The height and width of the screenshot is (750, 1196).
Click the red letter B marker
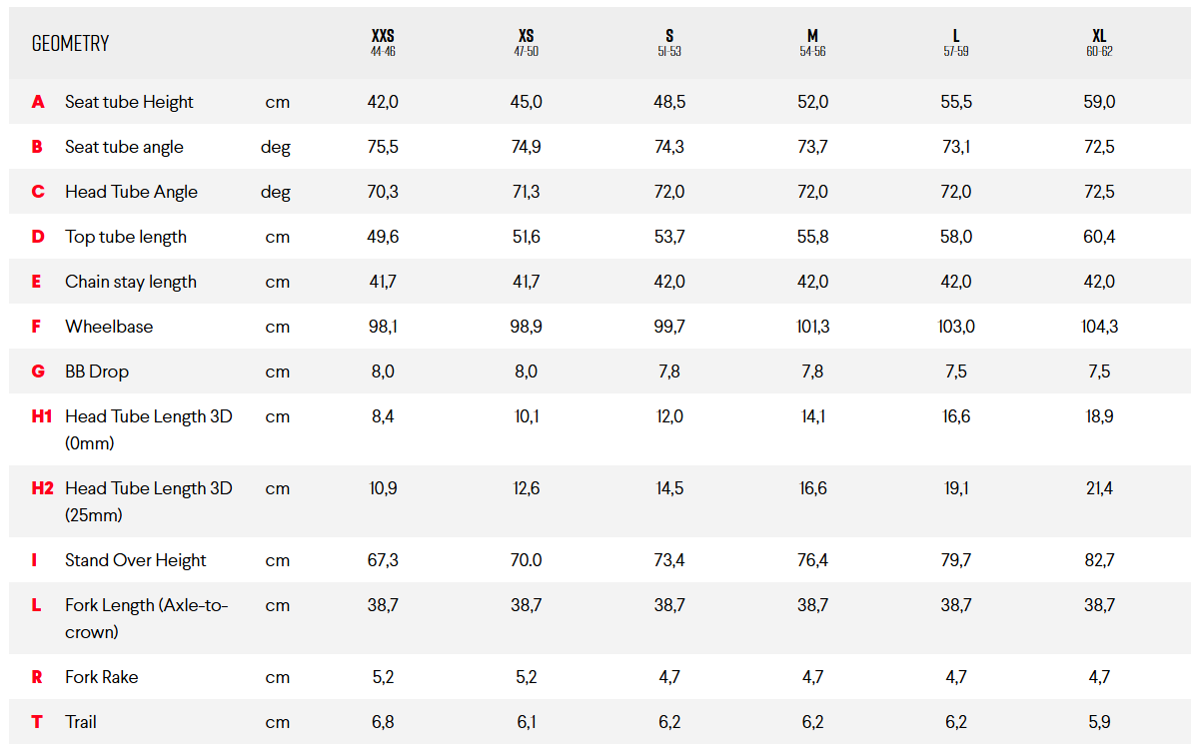37,147
